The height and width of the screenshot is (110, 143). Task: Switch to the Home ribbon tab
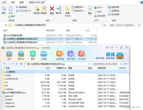click(4, 2)
